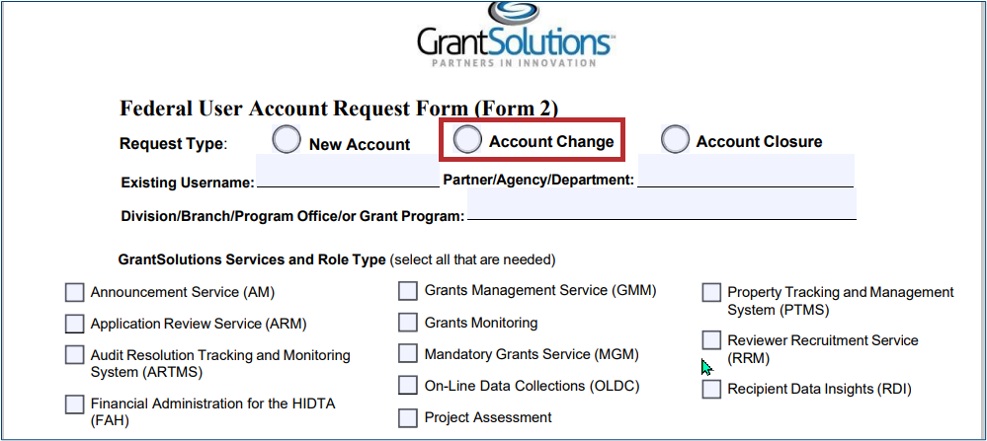This screenshot has width=987, height=441.
Task: Check the Property Tracking and Management System box
Action: click(x=711, y=292)
